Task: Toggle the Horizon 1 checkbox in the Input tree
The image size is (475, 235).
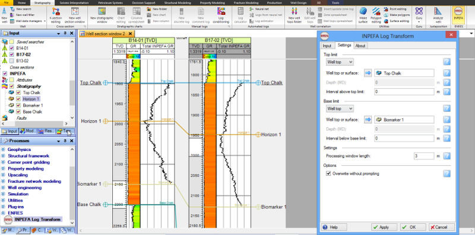Action: 18,99
